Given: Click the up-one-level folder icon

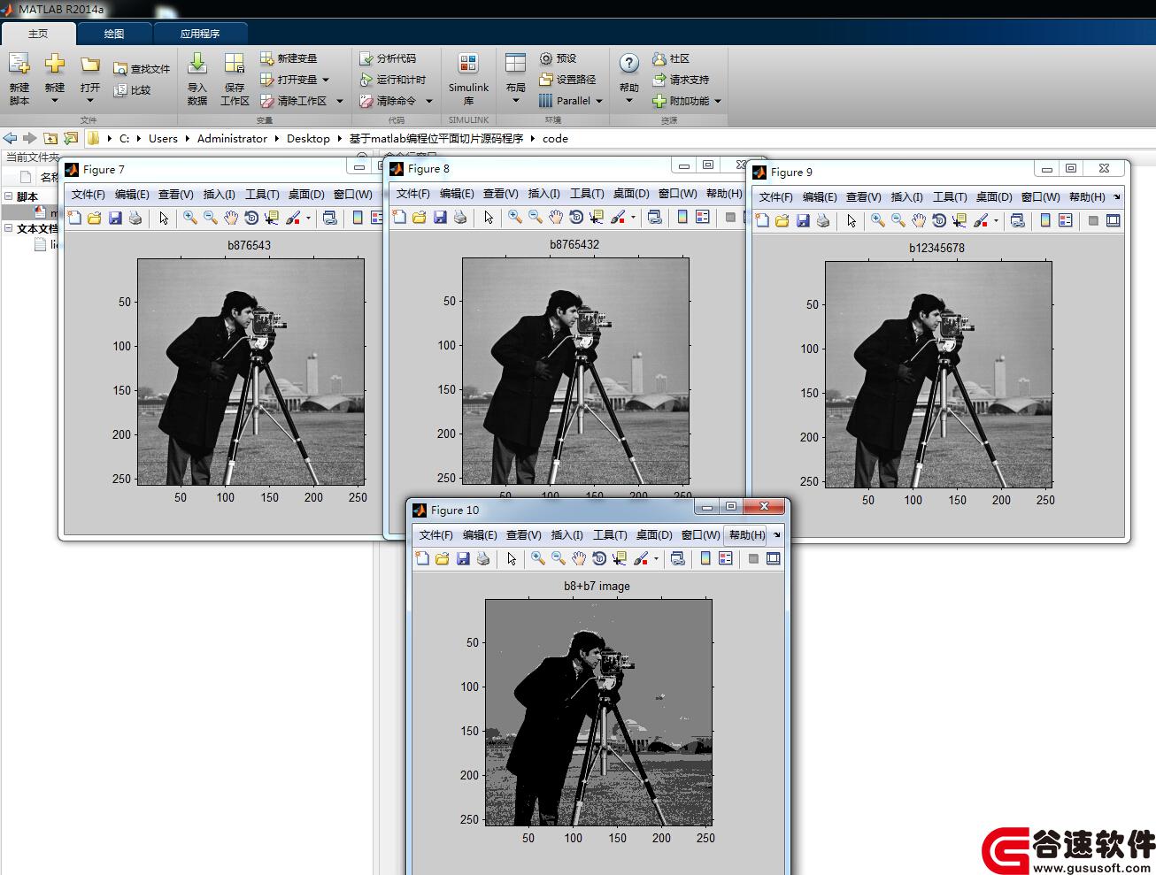Looking at the screenshot, I should pyautogui.click(x=50, y=138).
